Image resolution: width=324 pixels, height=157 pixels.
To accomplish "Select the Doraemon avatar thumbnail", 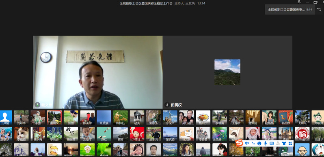I will [318, 150].
